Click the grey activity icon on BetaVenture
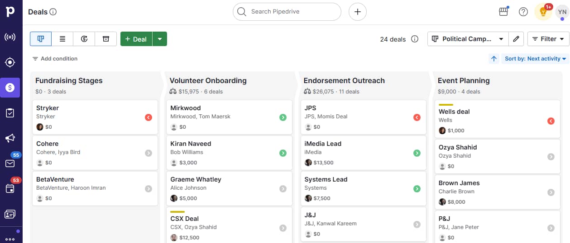Screen dimensions: 570x243 [x=148, y=189]
